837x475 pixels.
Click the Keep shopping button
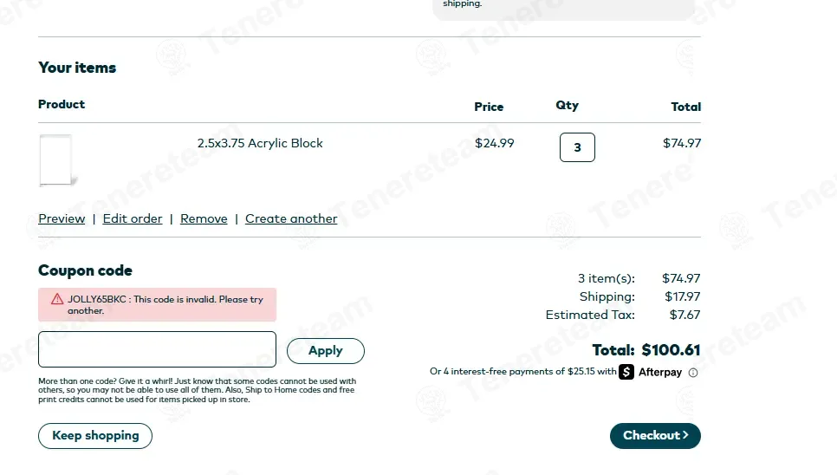click(x=95, y=435)
